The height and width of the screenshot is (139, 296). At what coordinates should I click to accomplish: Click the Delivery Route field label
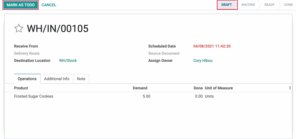pos(27,53)
